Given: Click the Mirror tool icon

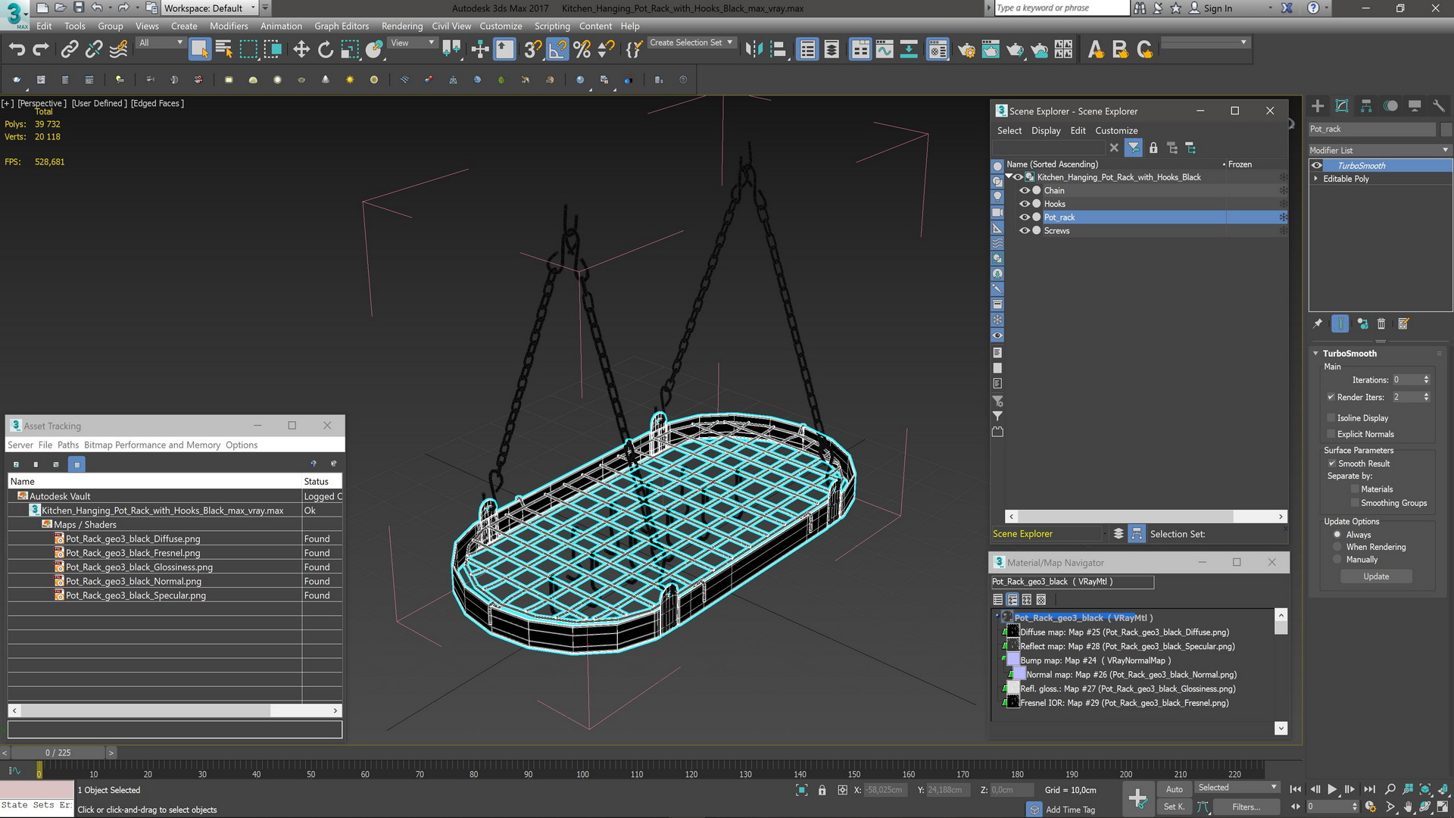Looking at the screenshot, I should point(754,50).
